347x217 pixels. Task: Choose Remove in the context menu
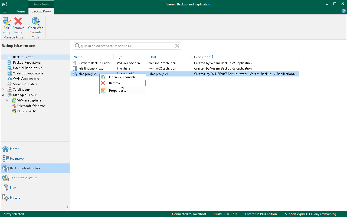(123, 83)
